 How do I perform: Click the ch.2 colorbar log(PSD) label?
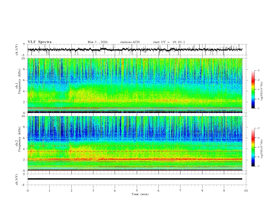tap(262, 149)
